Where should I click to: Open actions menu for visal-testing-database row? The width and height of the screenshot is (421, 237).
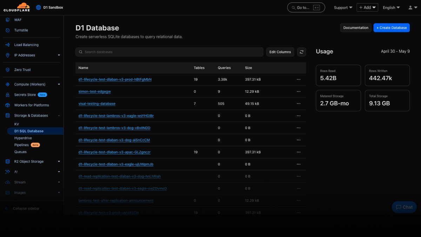(x=299, y=104)
